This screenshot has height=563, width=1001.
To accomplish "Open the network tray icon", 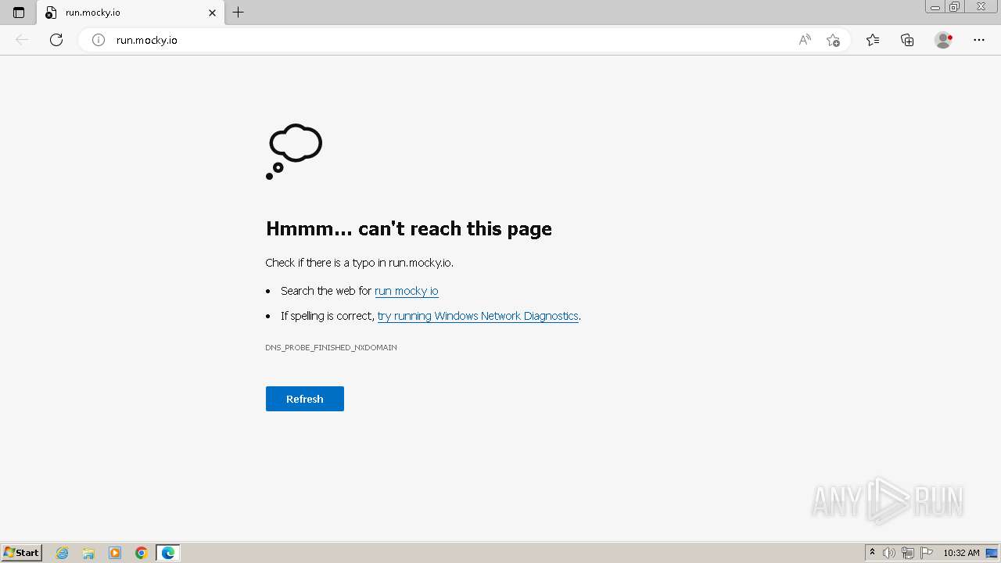I will click(908, 553).
